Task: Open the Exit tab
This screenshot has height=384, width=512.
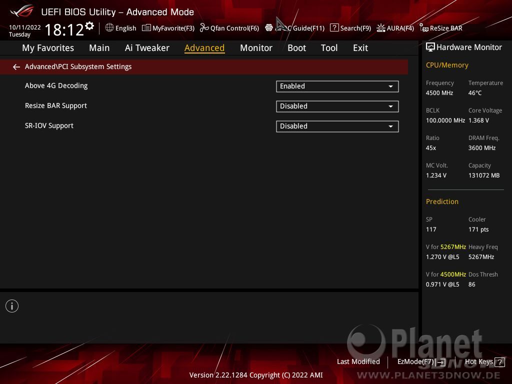Action: [360, 48]
